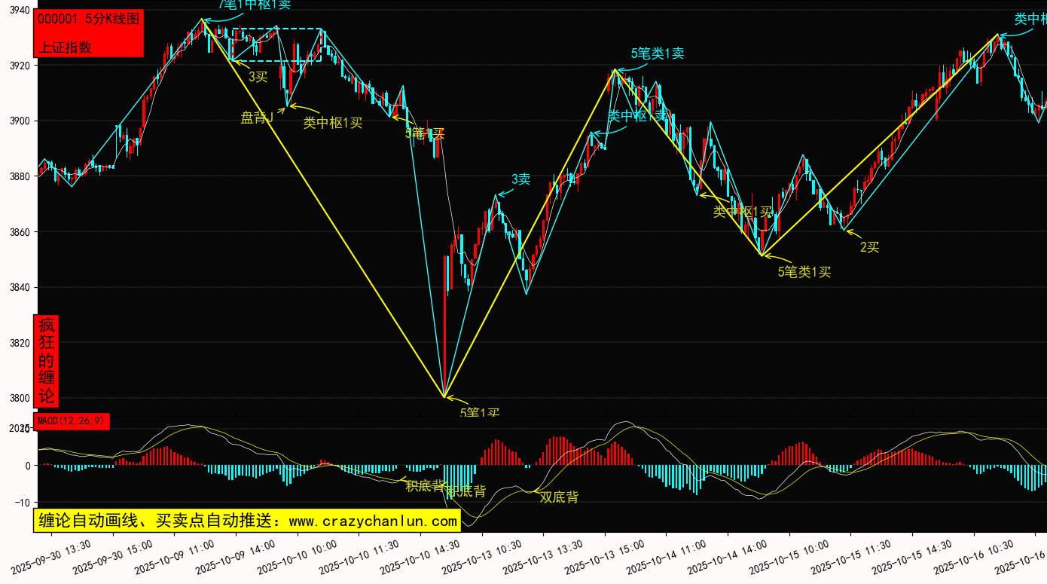Click the "000001 5分K线图" chart title
This screenshot has width=1047, height=584.
[x=88, y=20]
